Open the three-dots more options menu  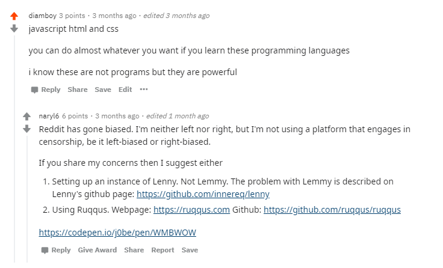coord(144,90)
